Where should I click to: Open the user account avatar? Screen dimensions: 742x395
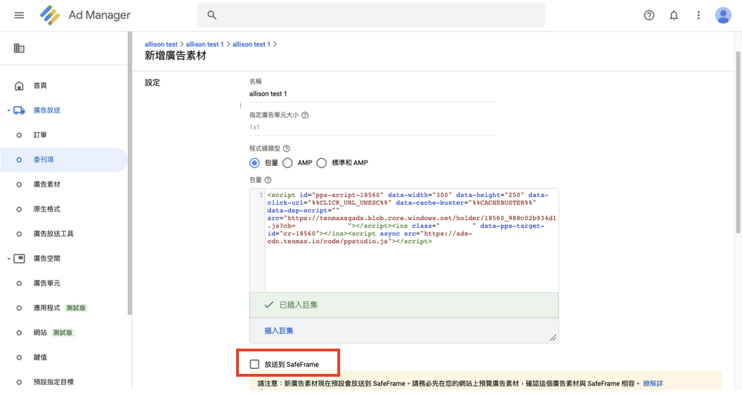(722, 15)
